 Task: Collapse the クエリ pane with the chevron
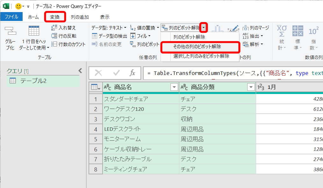click(80, 71)
